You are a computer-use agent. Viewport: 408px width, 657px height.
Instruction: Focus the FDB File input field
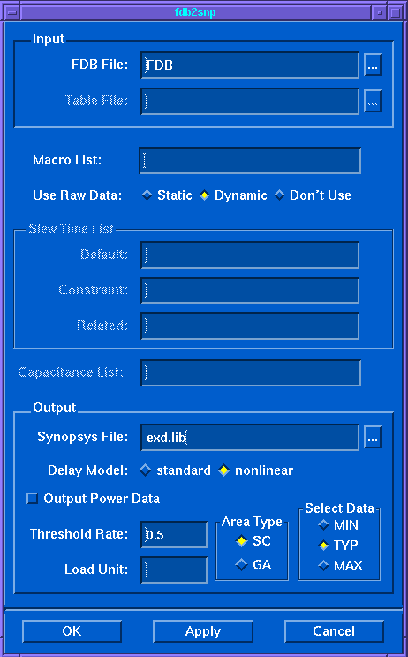[250, 65]
